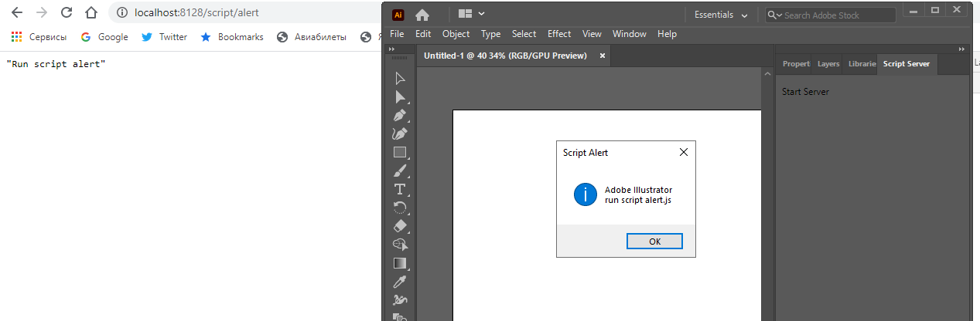
Task: Minimize the Illustrator window
Action: [915, 10]
